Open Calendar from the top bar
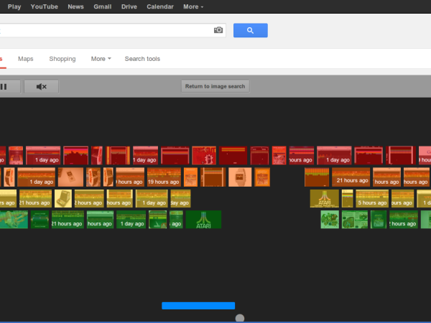 tap(160, 6)
